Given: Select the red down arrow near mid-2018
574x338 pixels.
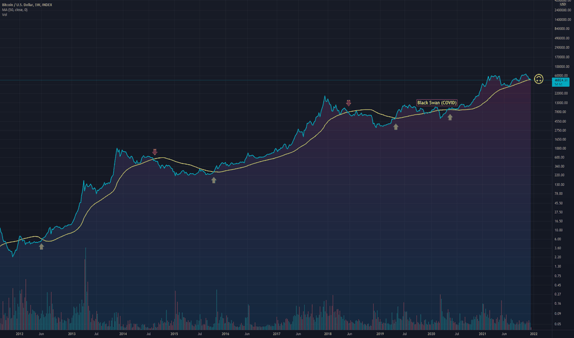Looking at the screenshot, I should pyautogui.click(x=349, y=103).
